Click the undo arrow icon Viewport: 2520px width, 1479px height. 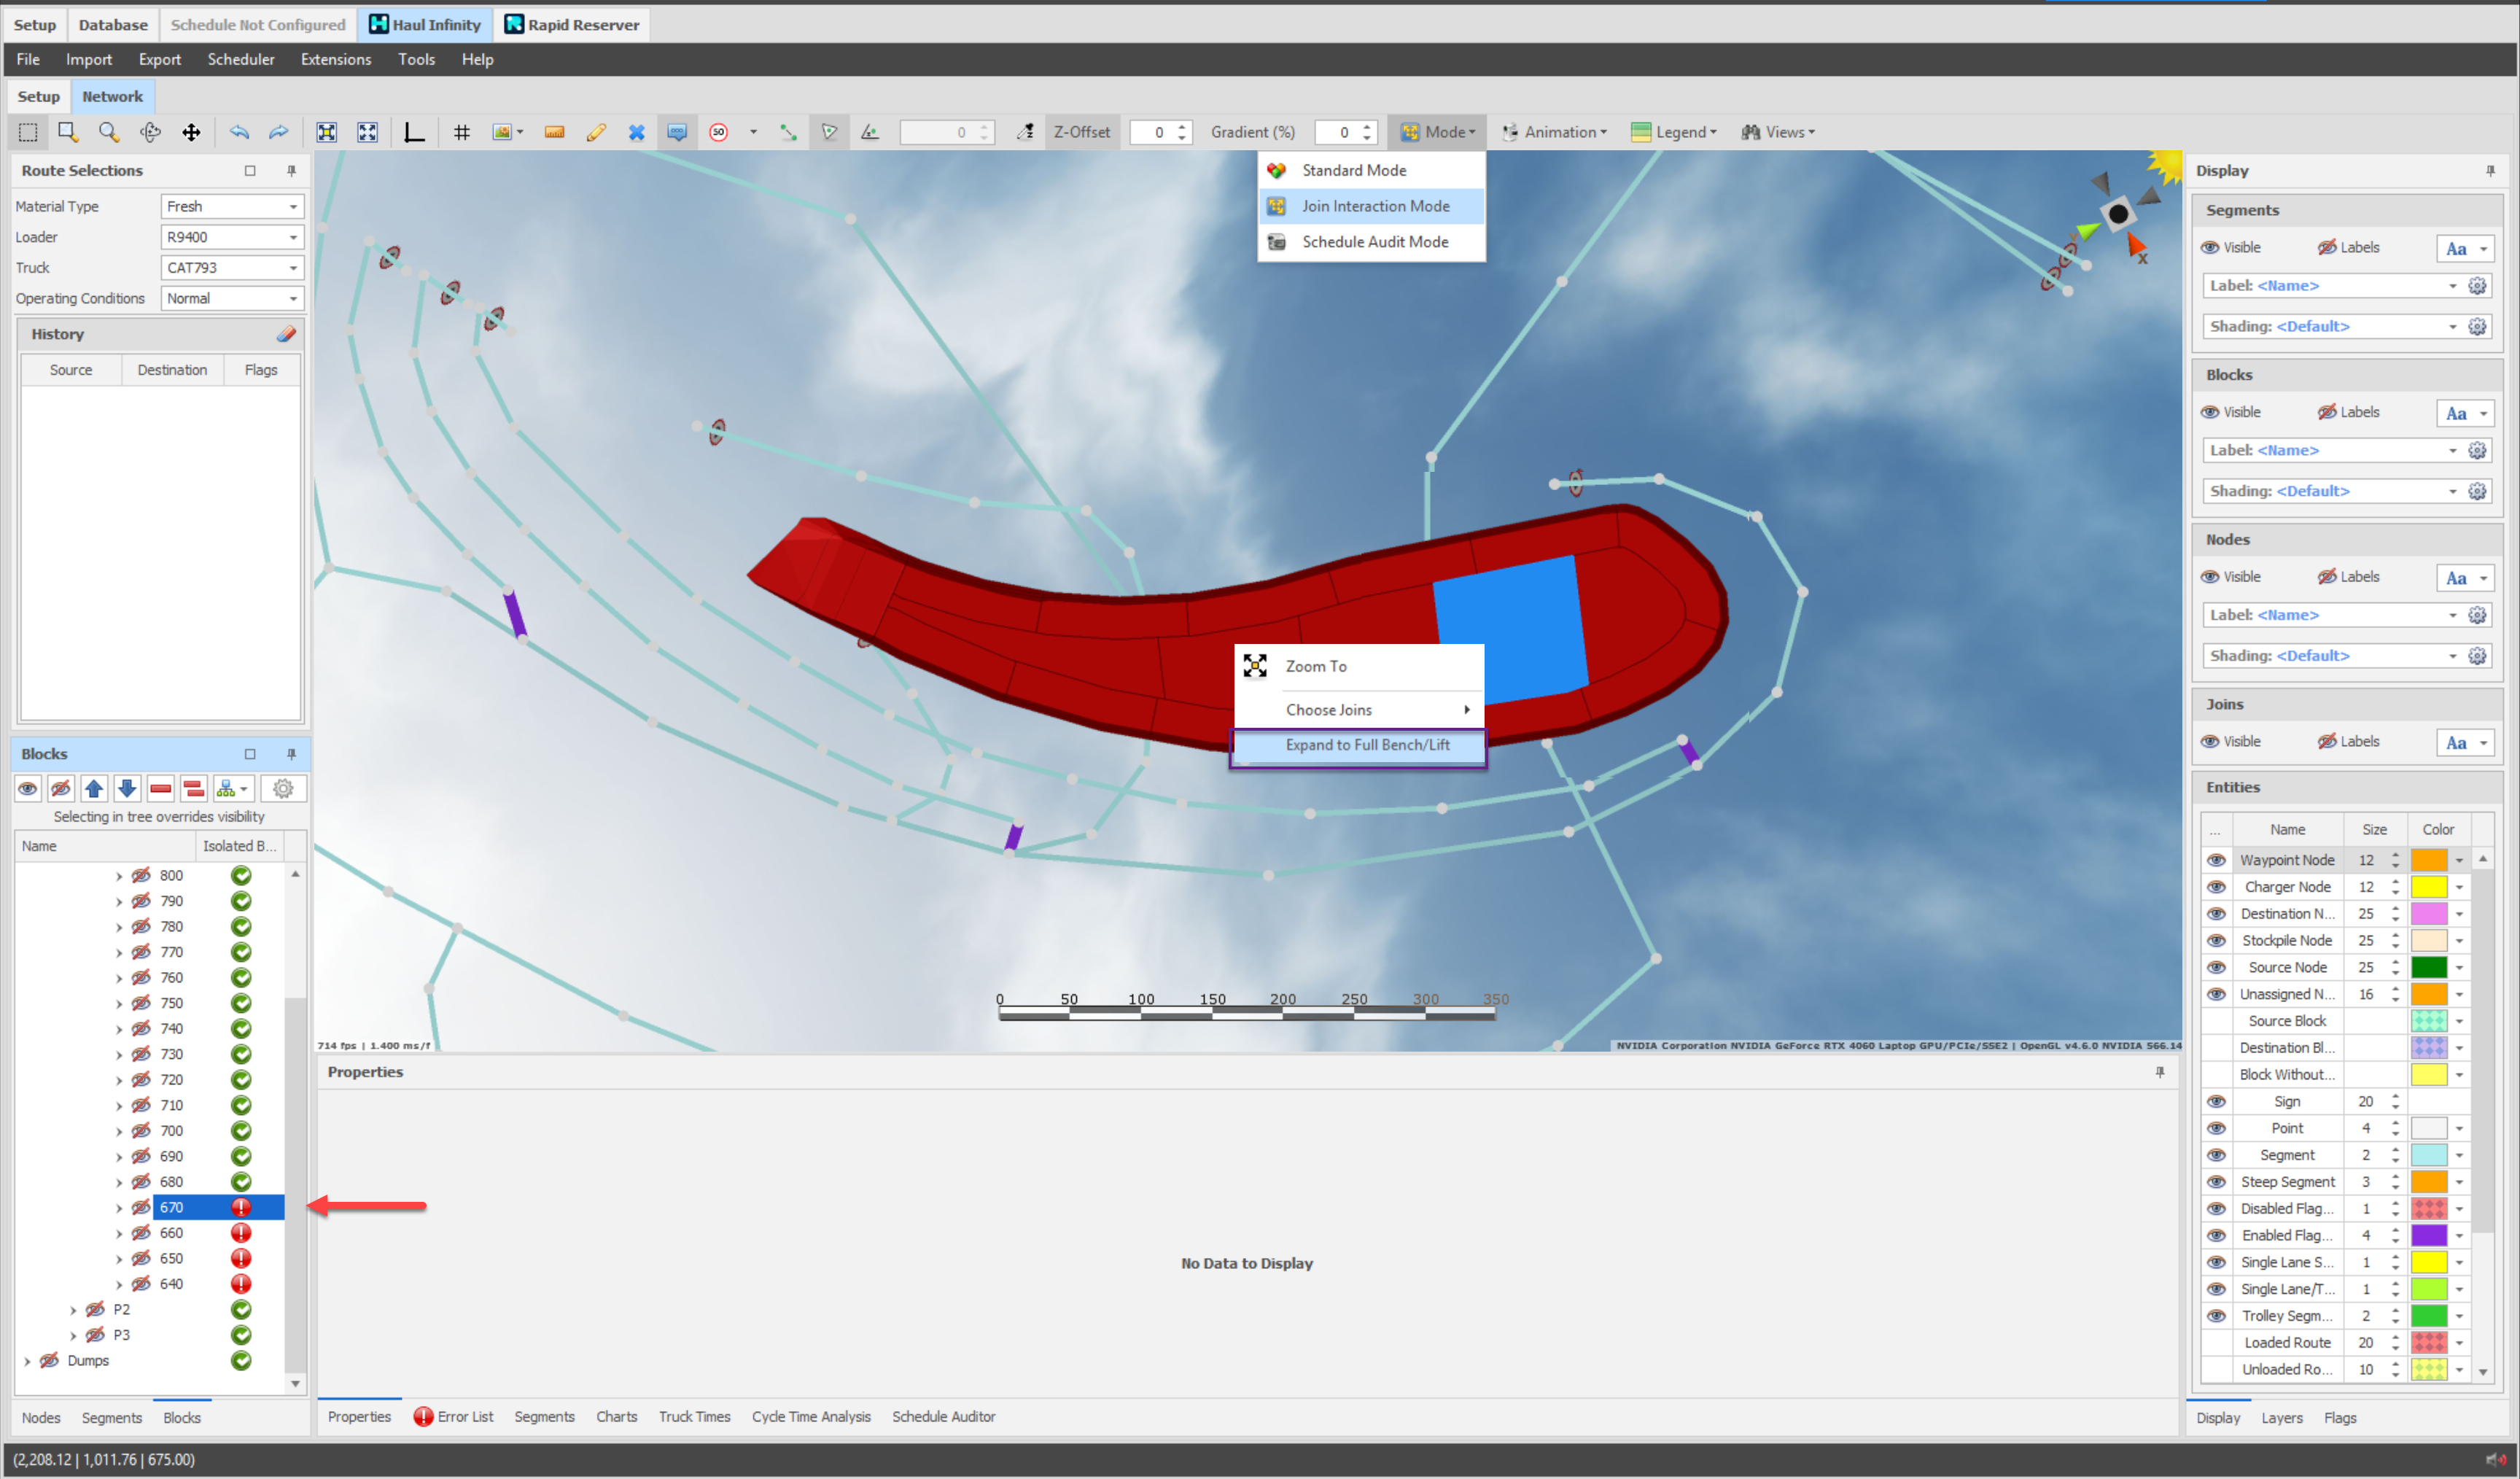pos(239,132)
